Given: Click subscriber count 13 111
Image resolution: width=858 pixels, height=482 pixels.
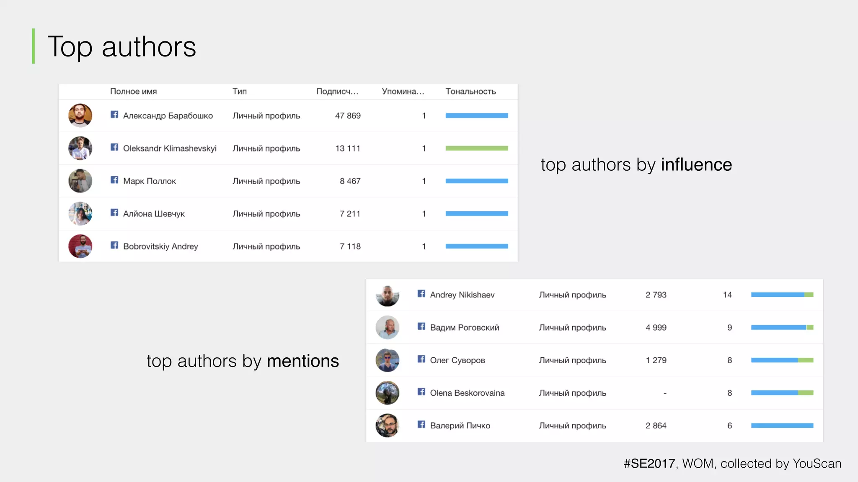Looking at the screenshot, I should click(348, 149).
